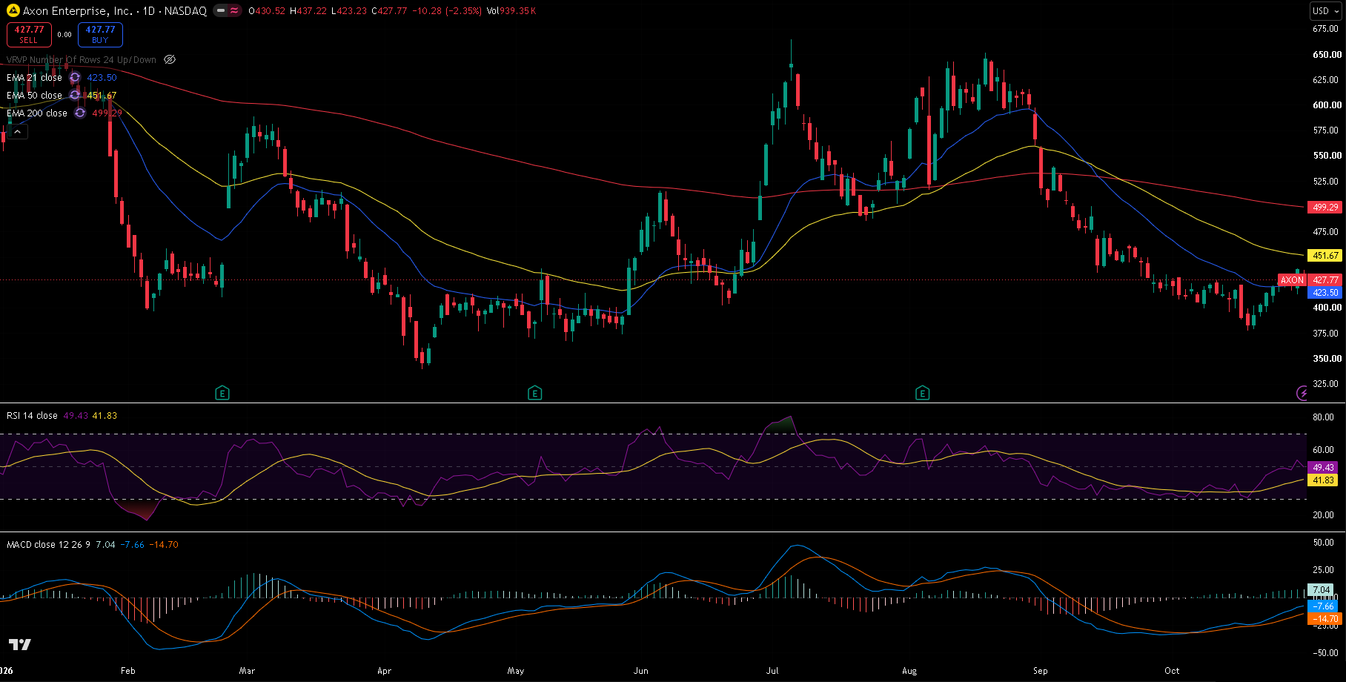
Task: Select the MACD close 12 26 9 legend
Action: (x=48, y=545)
